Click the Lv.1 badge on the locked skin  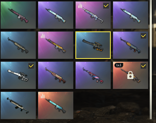119,65
